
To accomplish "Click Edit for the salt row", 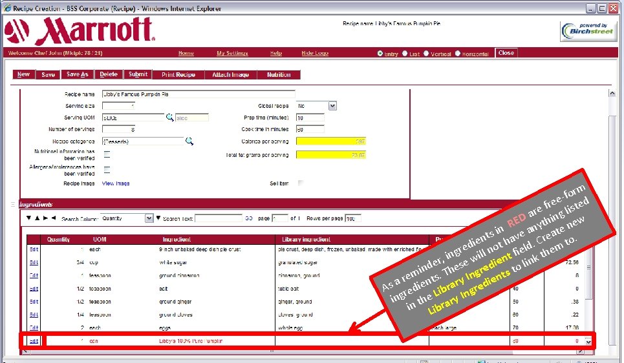I will 34,289.
